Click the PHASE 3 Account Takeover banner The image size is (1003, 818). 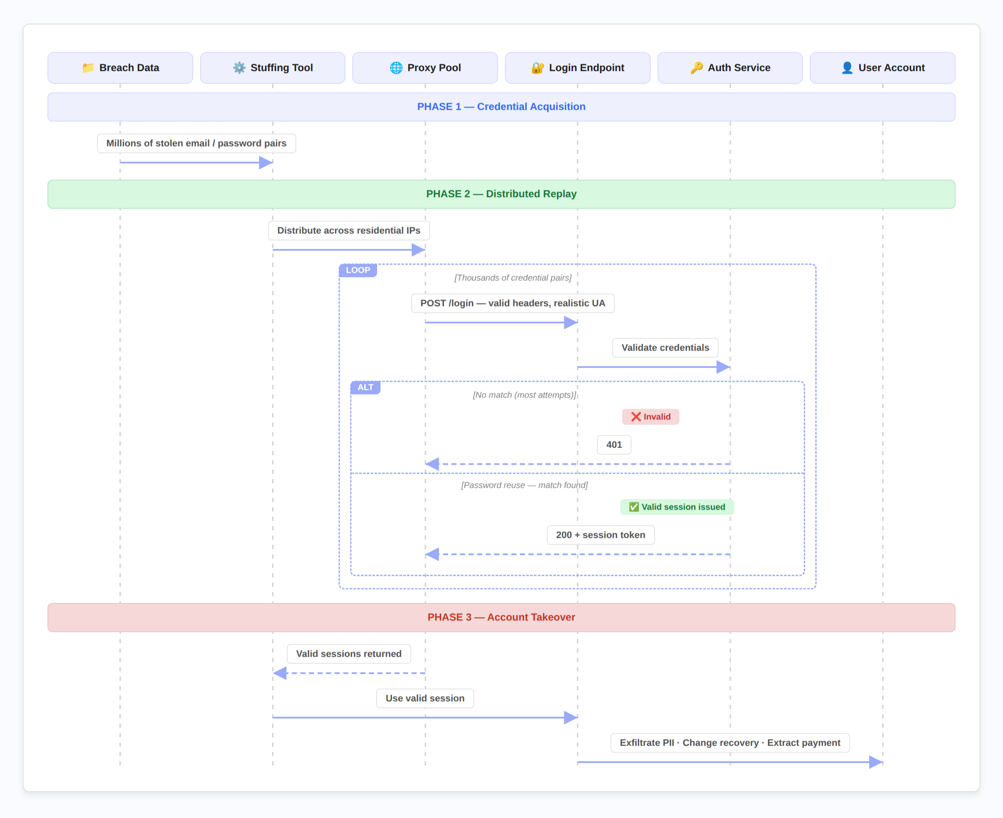click(501, 617)
